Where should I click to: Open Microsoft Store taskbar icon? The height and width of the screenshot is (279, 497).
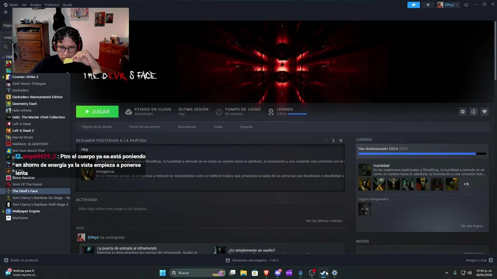(255, 273)
